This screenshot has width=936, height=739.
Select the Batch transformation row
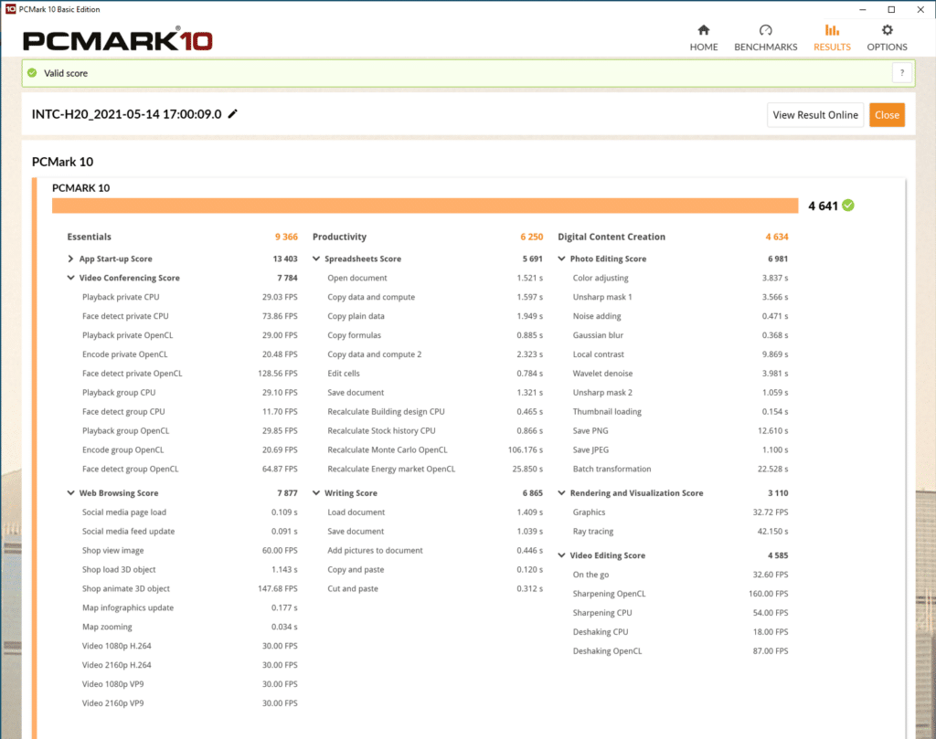pyautogui.click(x=680, y=469)
